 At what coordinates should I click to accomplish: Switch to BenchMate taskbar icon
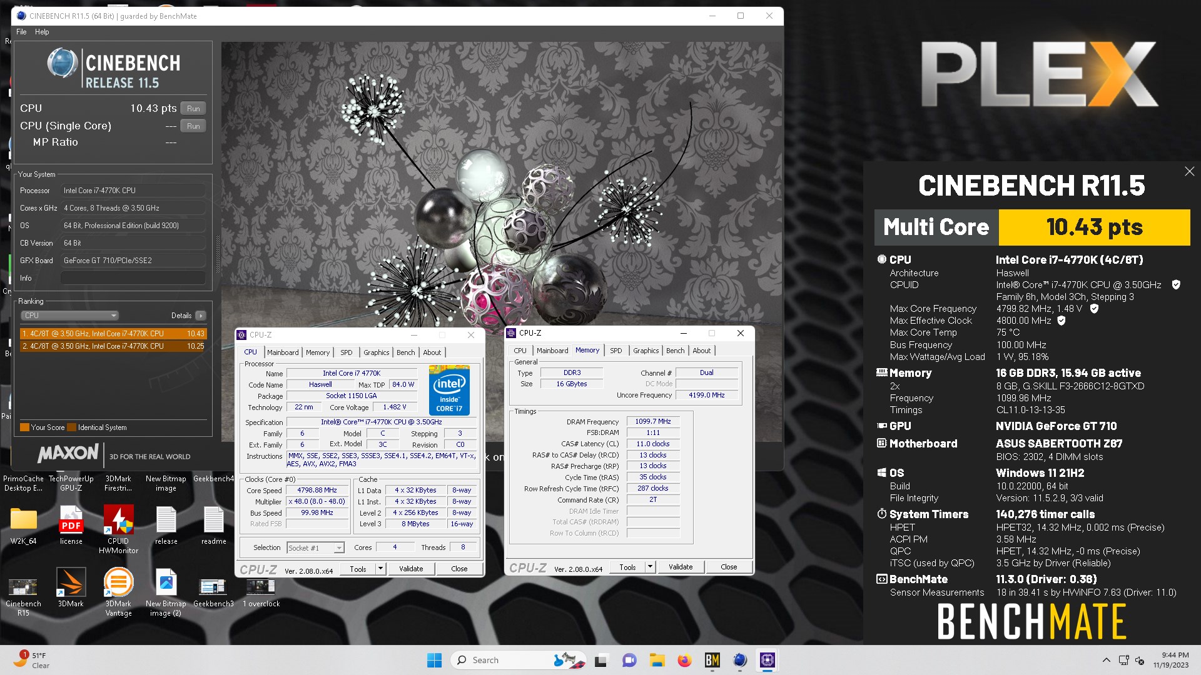coord(712,660)
